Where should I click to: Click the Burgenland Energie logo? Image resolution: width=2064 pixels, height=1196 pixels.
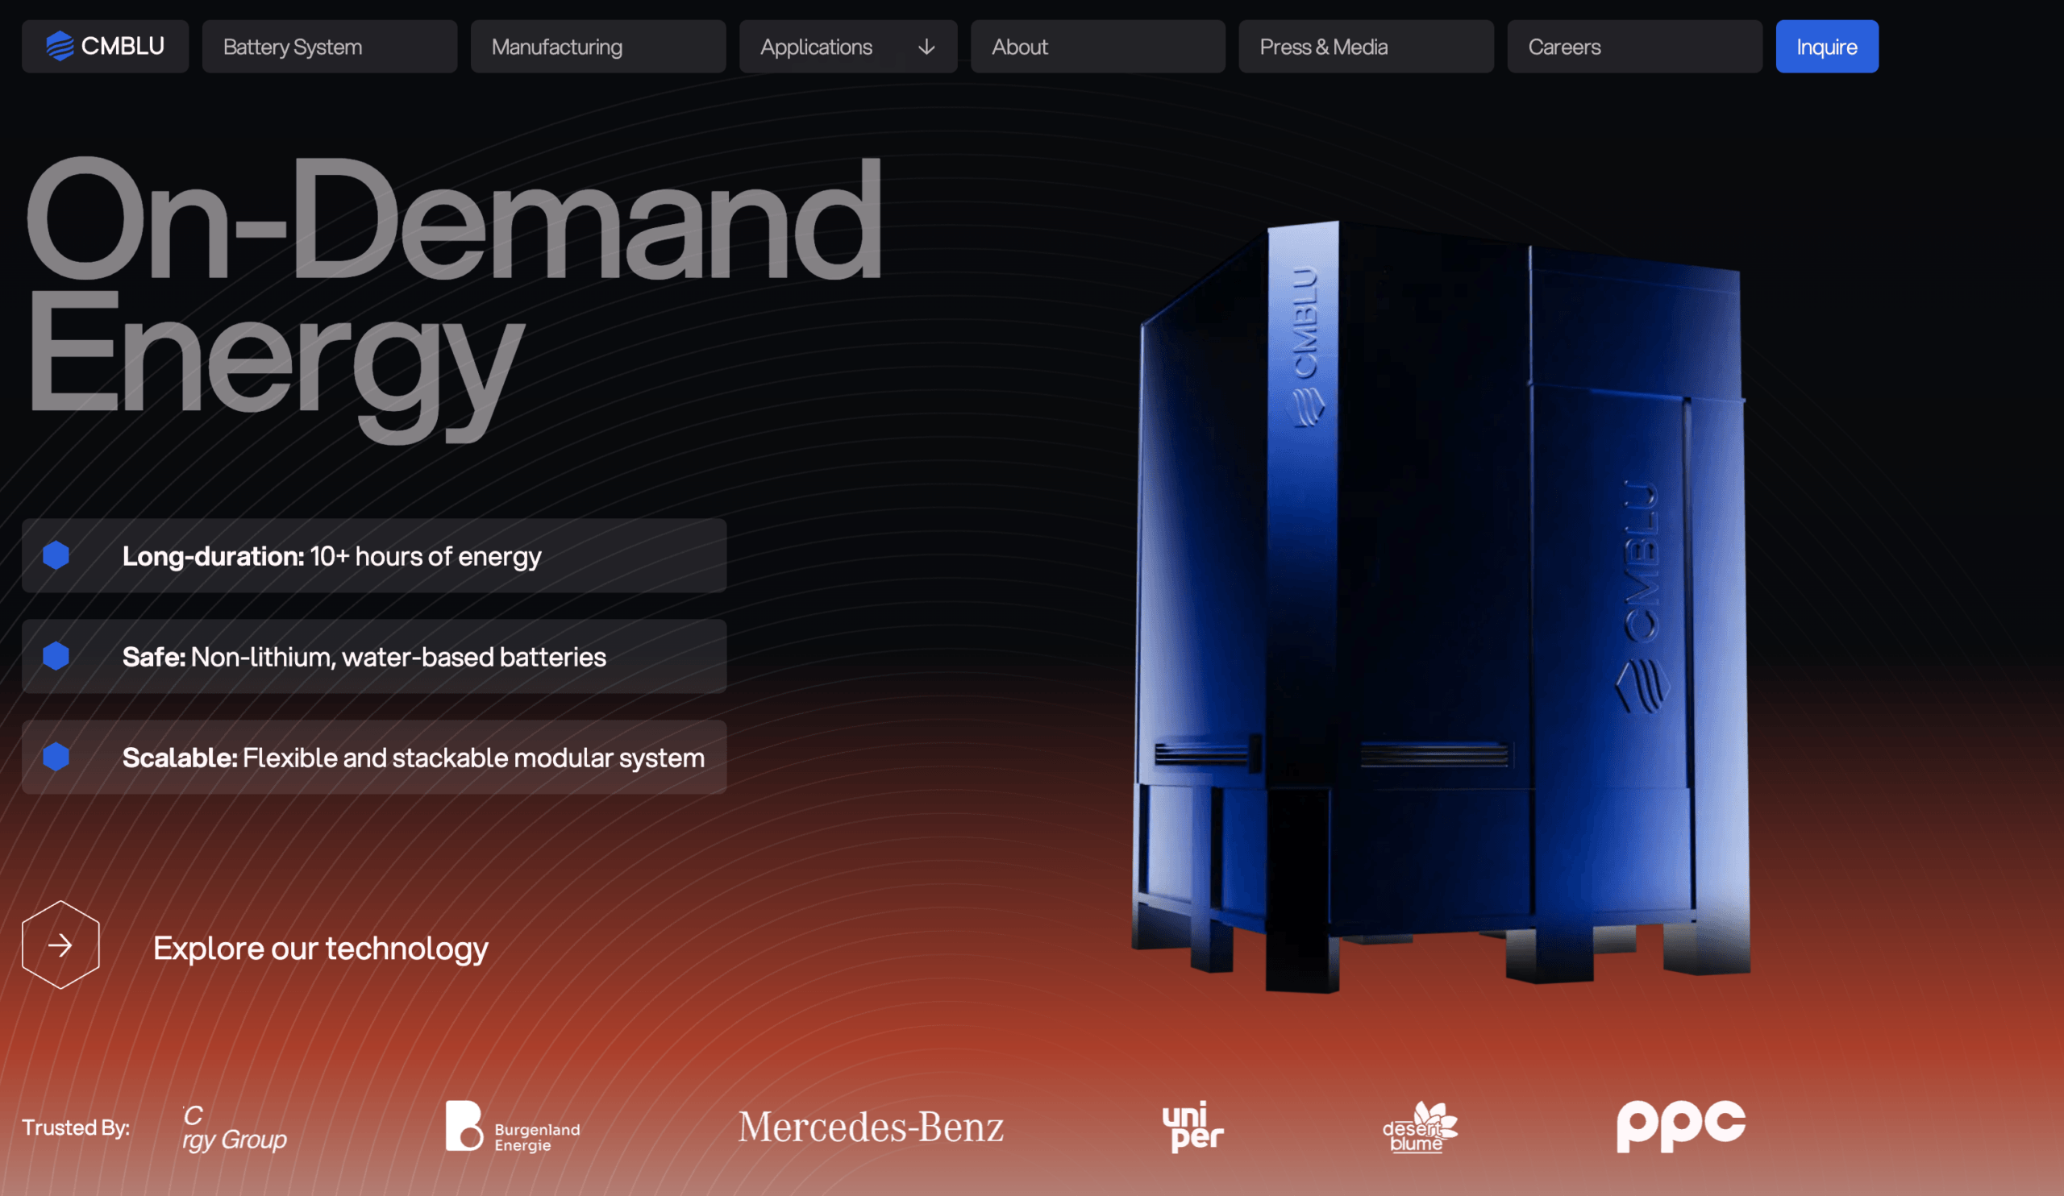513,1127
